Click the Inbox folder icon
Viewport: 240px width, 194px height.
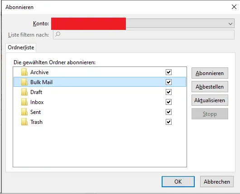tap(24, 102)
